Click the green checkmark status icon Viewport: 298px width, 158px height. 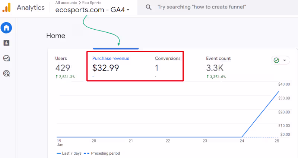click(x=276, y=60)
